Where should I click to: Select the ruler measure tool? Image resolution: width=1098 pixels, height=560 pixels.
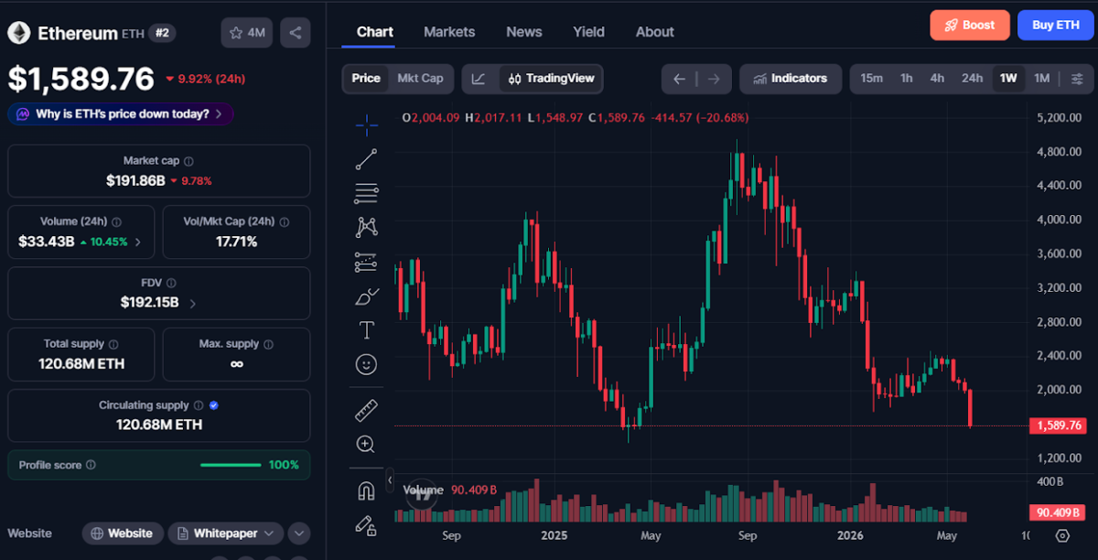click(x=366, y=410)
